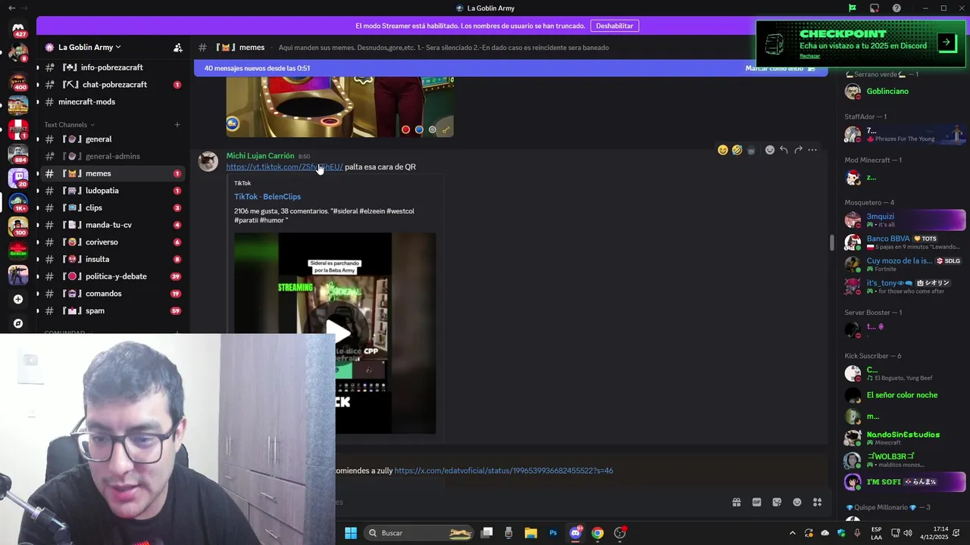Open add reaction emoji picker on message

point(769,150)
